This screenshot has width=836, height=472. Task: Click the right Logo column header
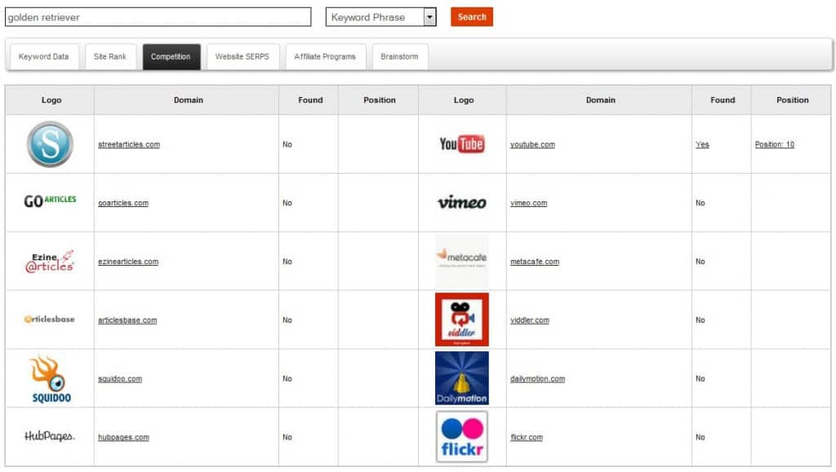[464, 99]
